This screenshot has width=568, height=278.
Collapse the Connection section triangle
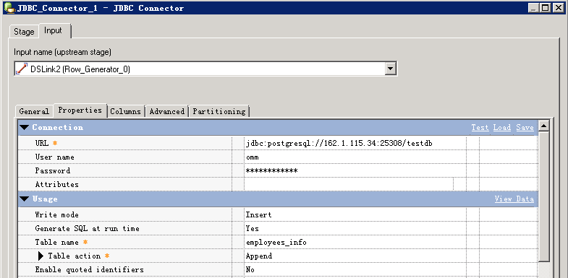coord(25,127)
